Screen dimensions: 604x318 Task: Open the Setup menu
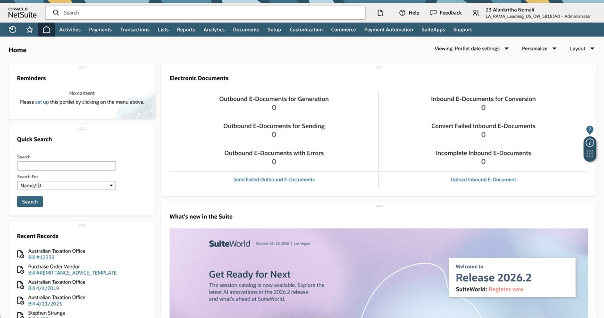tap(274, 29)
